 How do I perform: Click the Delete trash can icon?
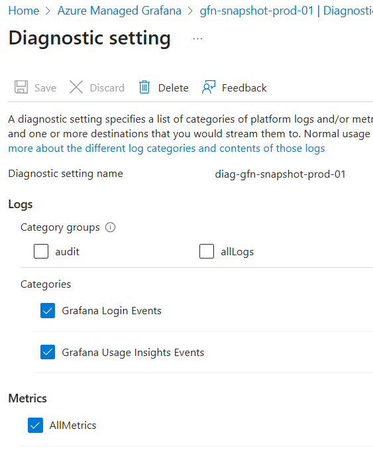pos(144,87)
